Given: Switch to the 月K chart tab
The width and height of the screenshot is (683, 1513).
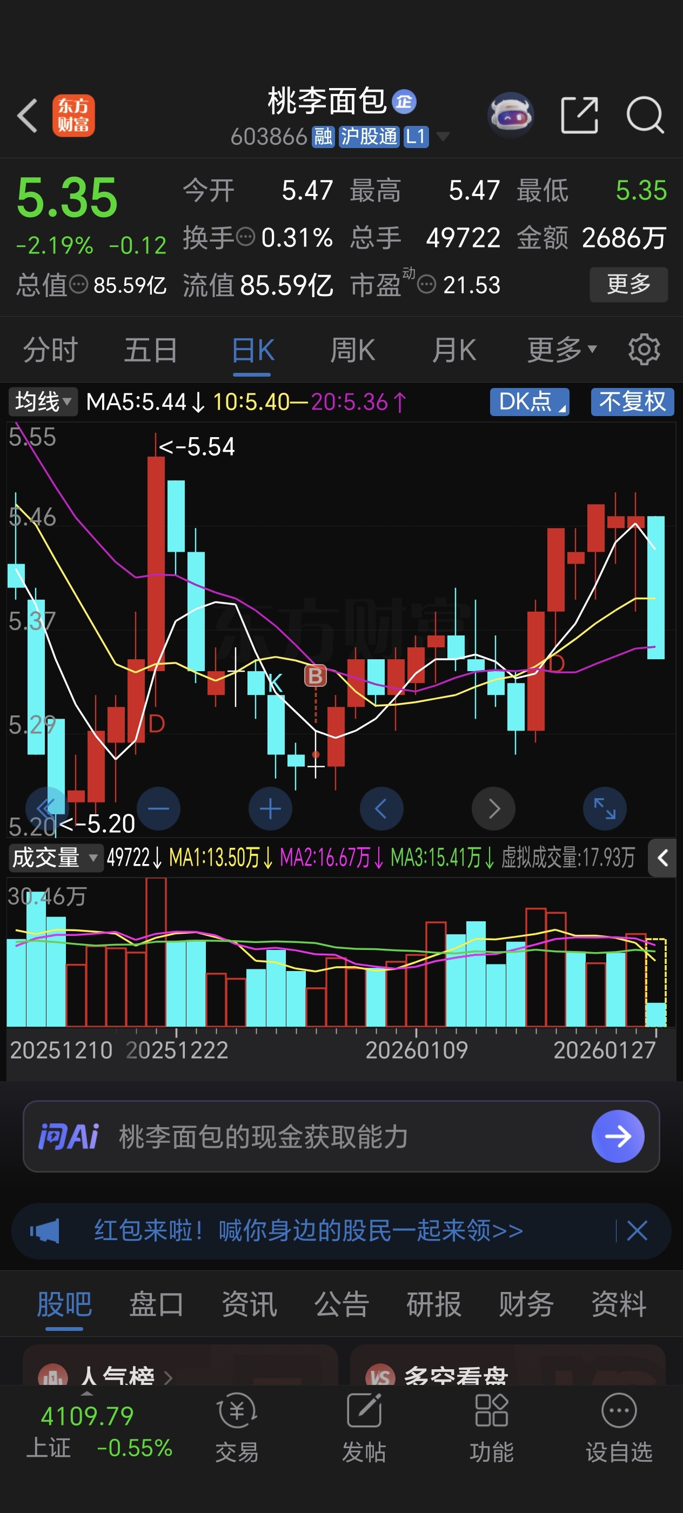Looking at the screenshot, I should (454, 350).
